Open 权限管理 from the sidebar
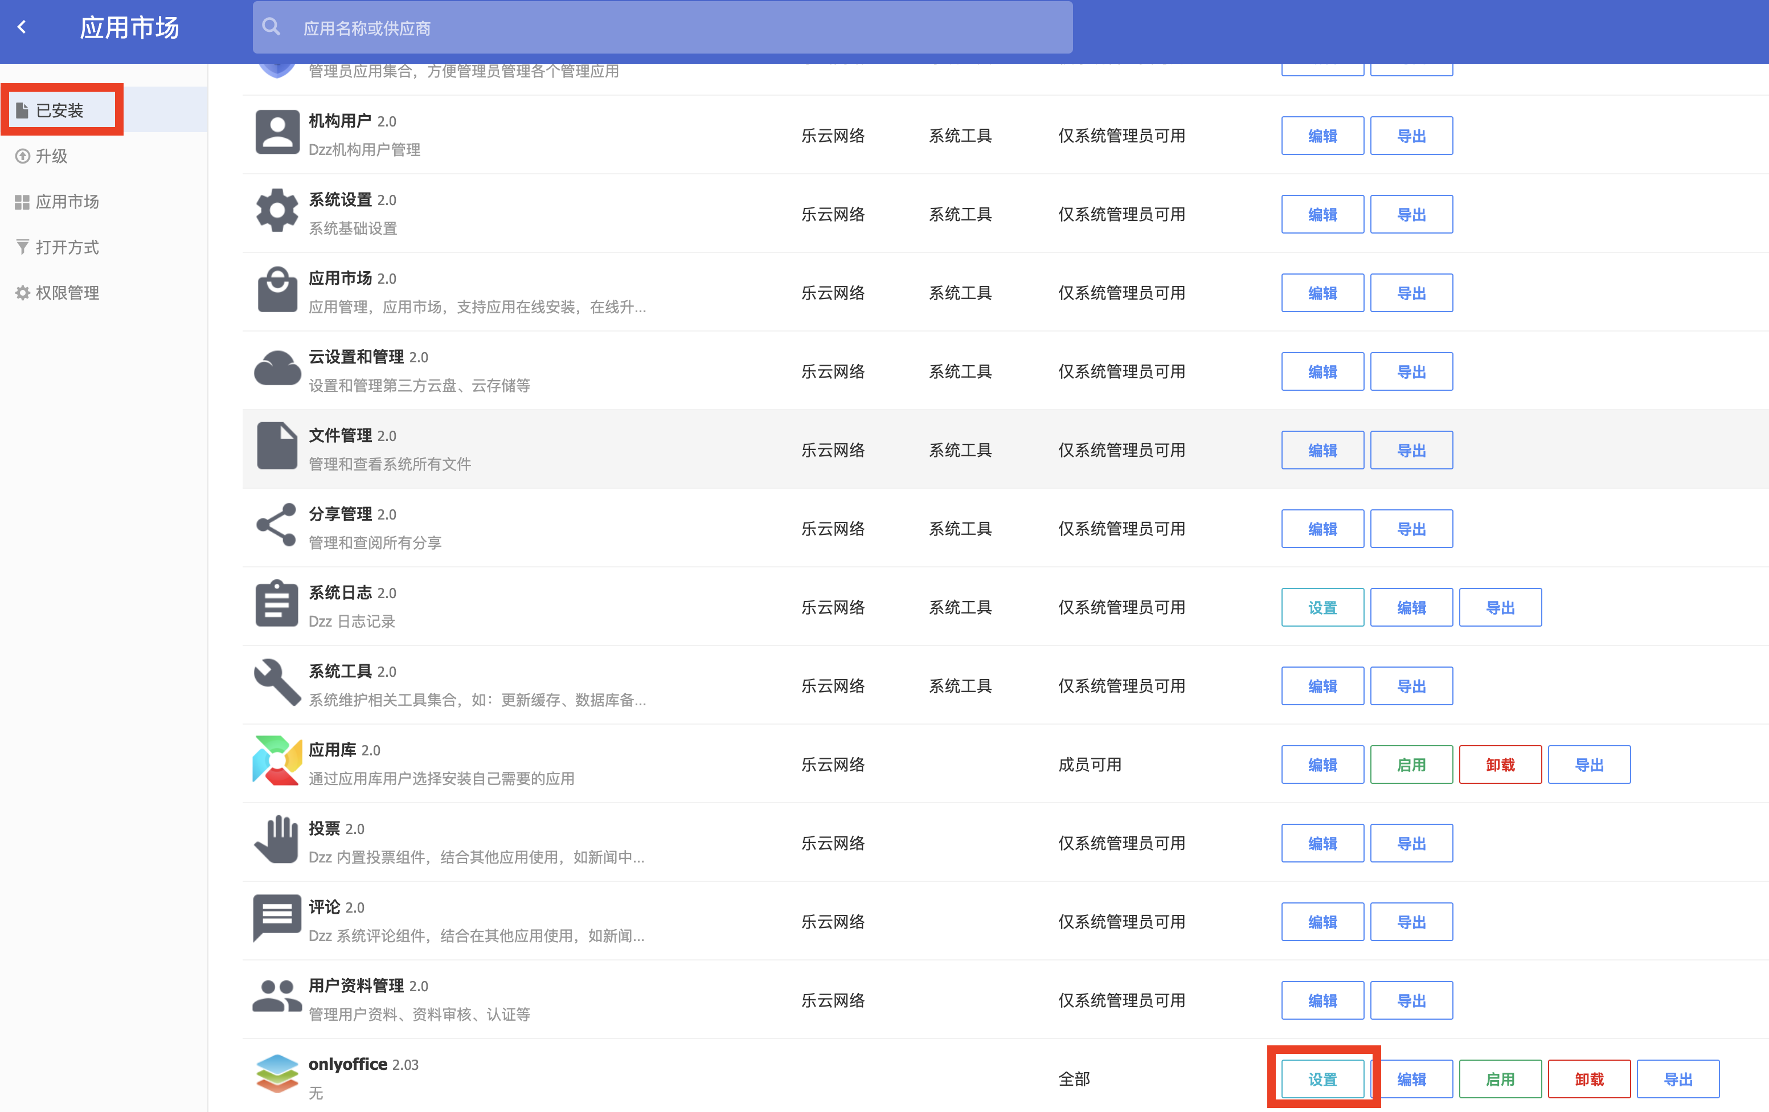 pyautogui.click(x=68, y=292)
